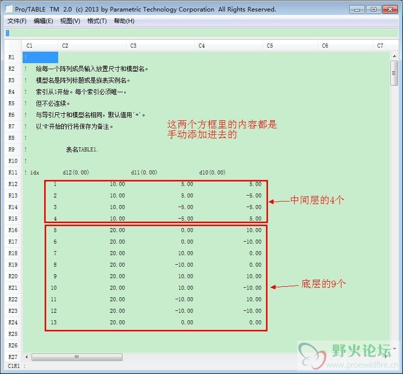Click index cell '1' in row R12
The width and height of the screenshot is (403, 374).
coord(55,184)
